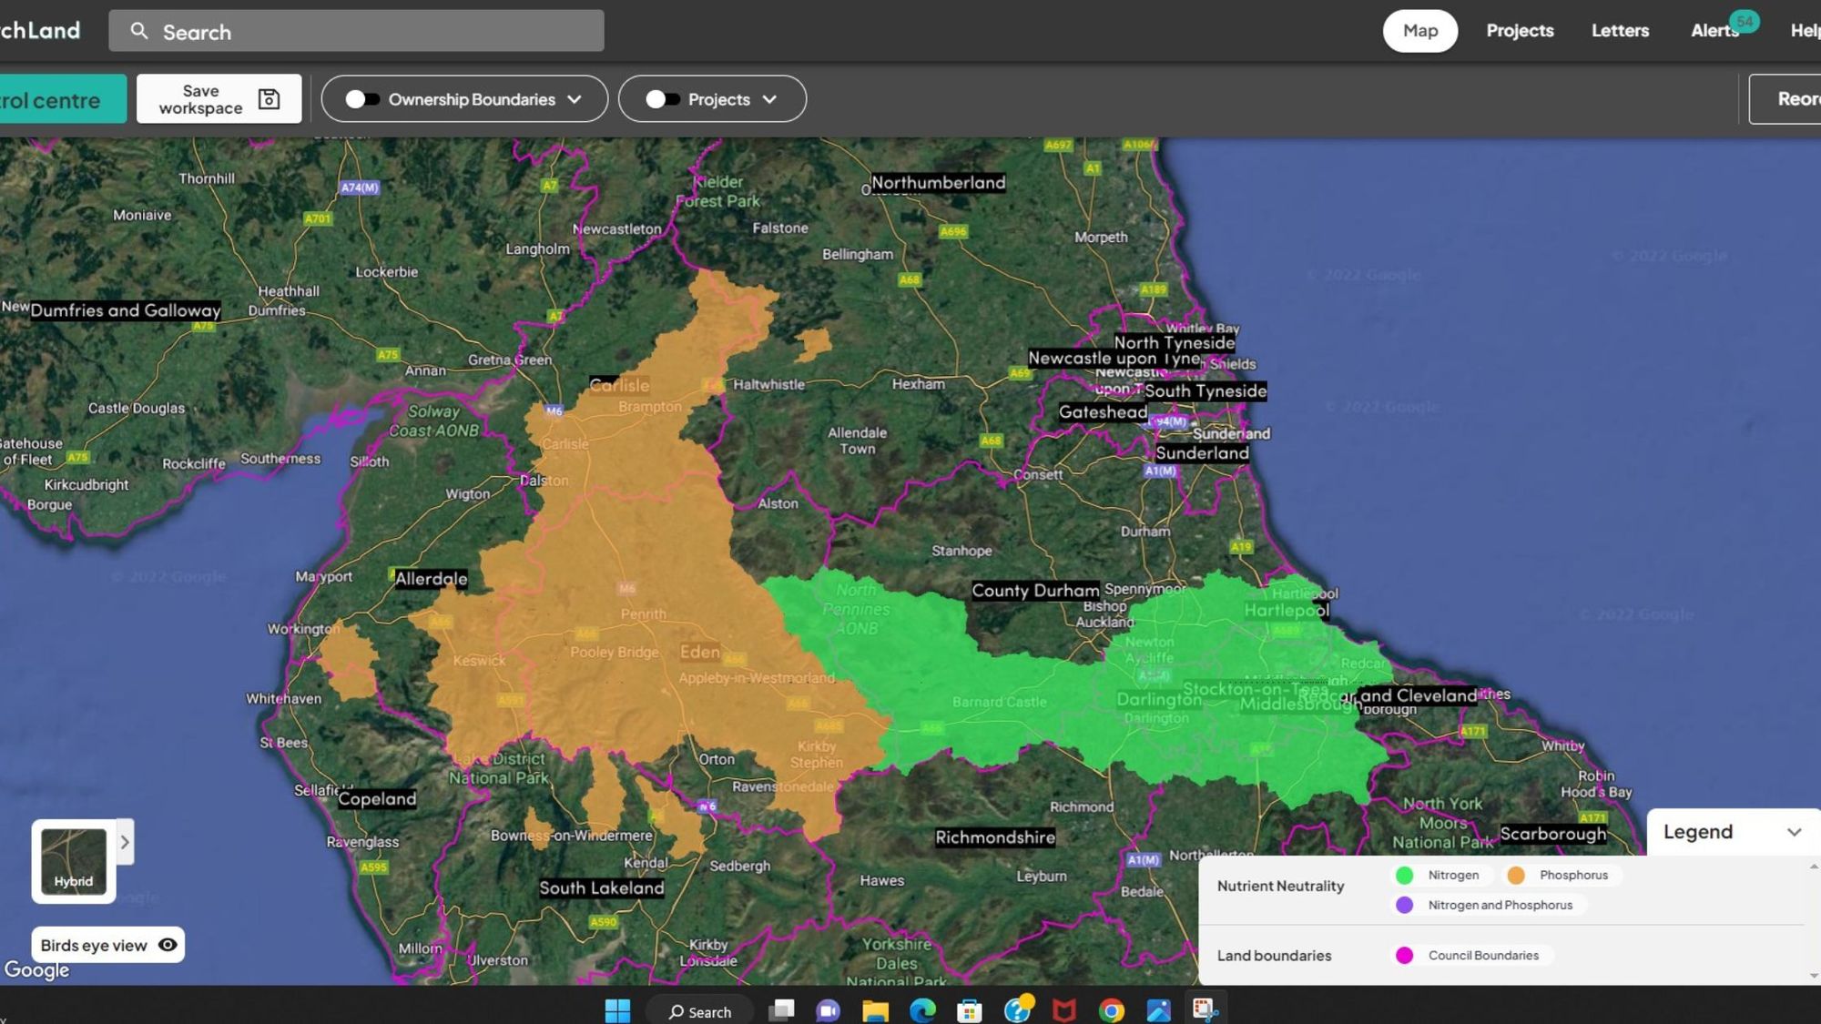Click the search magnifier icon
The height and width of the screenshot is (1024, 1821).
139,31
